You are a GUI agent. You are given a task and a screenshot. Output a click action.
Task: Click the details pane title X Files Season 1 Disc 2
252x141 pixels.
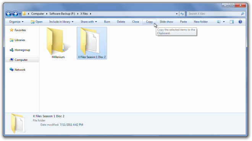pos(48,116)
